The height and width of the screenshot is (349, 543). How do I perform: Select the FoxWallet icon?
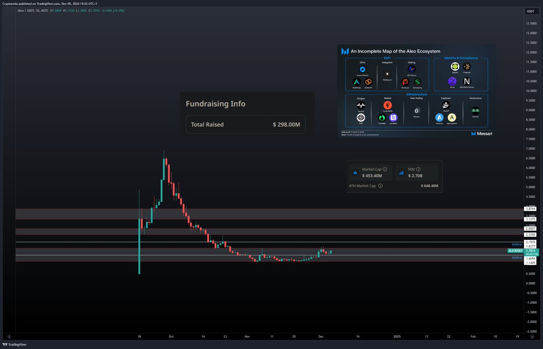click(x=382, y=117)
